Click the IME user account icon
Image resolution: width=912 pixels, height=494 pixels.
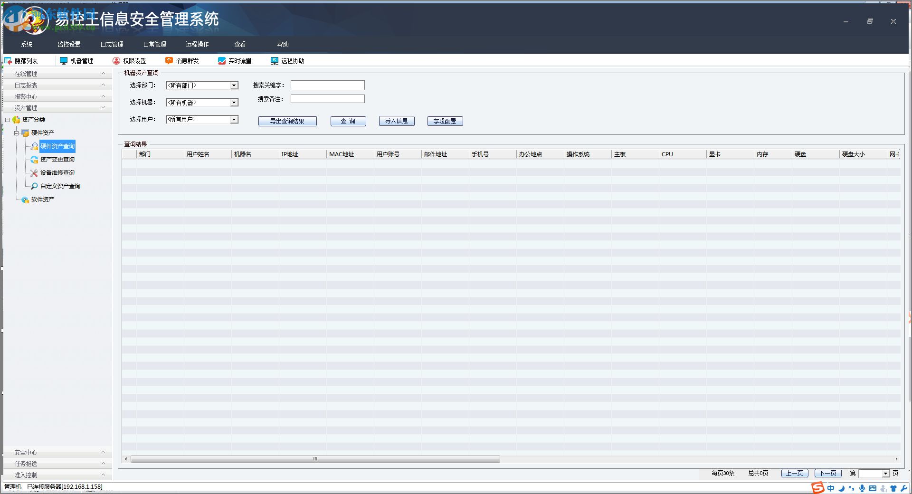point(883,488)
